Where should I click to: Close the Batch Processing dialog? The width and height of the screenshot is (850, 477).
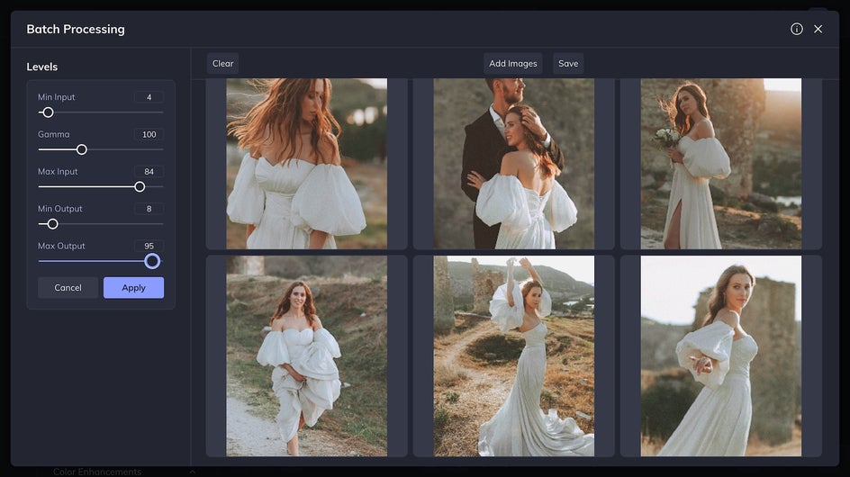[818, 29]
